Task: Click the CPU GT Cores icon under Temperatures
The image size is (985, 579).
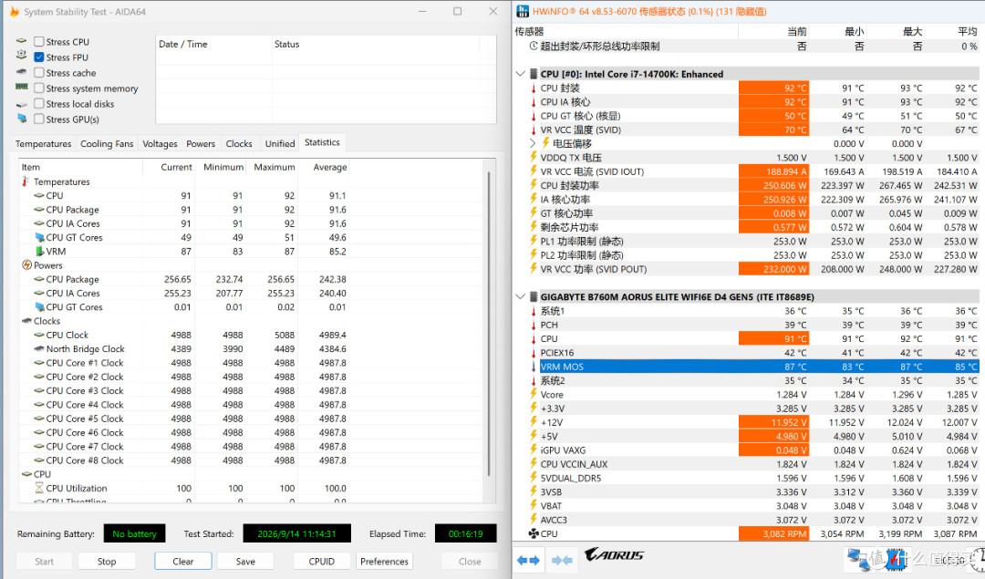Action: coord(39,237)
